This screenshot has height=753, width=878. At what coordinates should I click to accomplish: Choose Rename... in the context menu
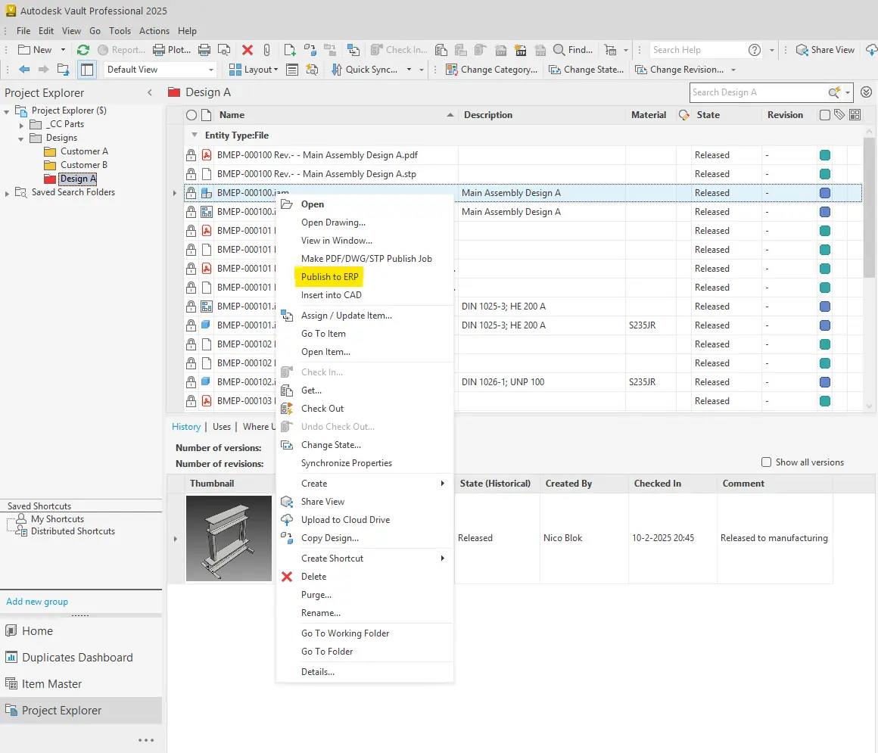(320, 613)
